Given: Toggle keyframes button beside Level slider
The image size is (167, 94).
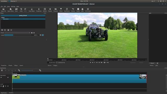Looking at the screenshot, I should coord(43,35).
